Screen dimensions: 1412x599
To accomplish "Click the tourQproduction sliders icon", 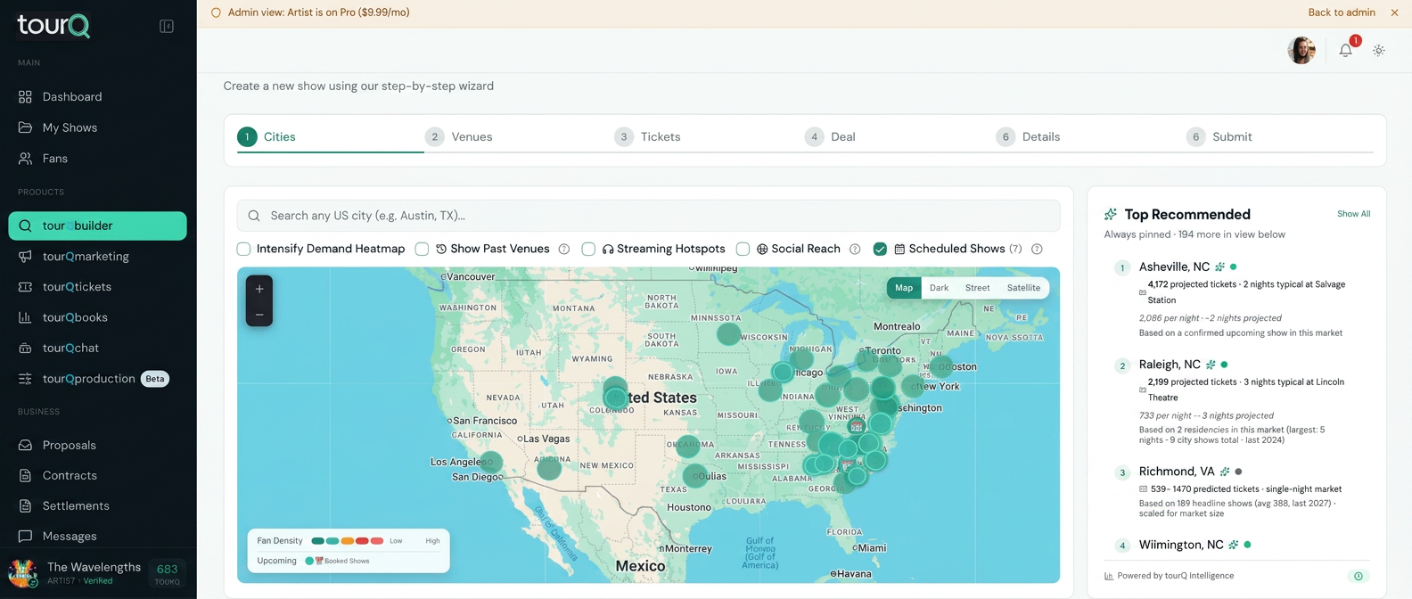I will [x=25, y=379].
